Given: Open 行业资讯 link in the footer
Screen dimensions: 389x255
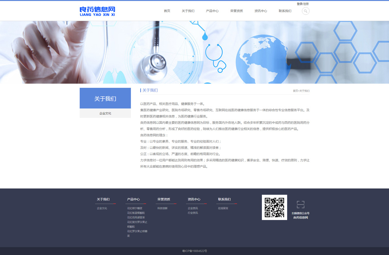Looking at the screenshot, I should (193, 213).
